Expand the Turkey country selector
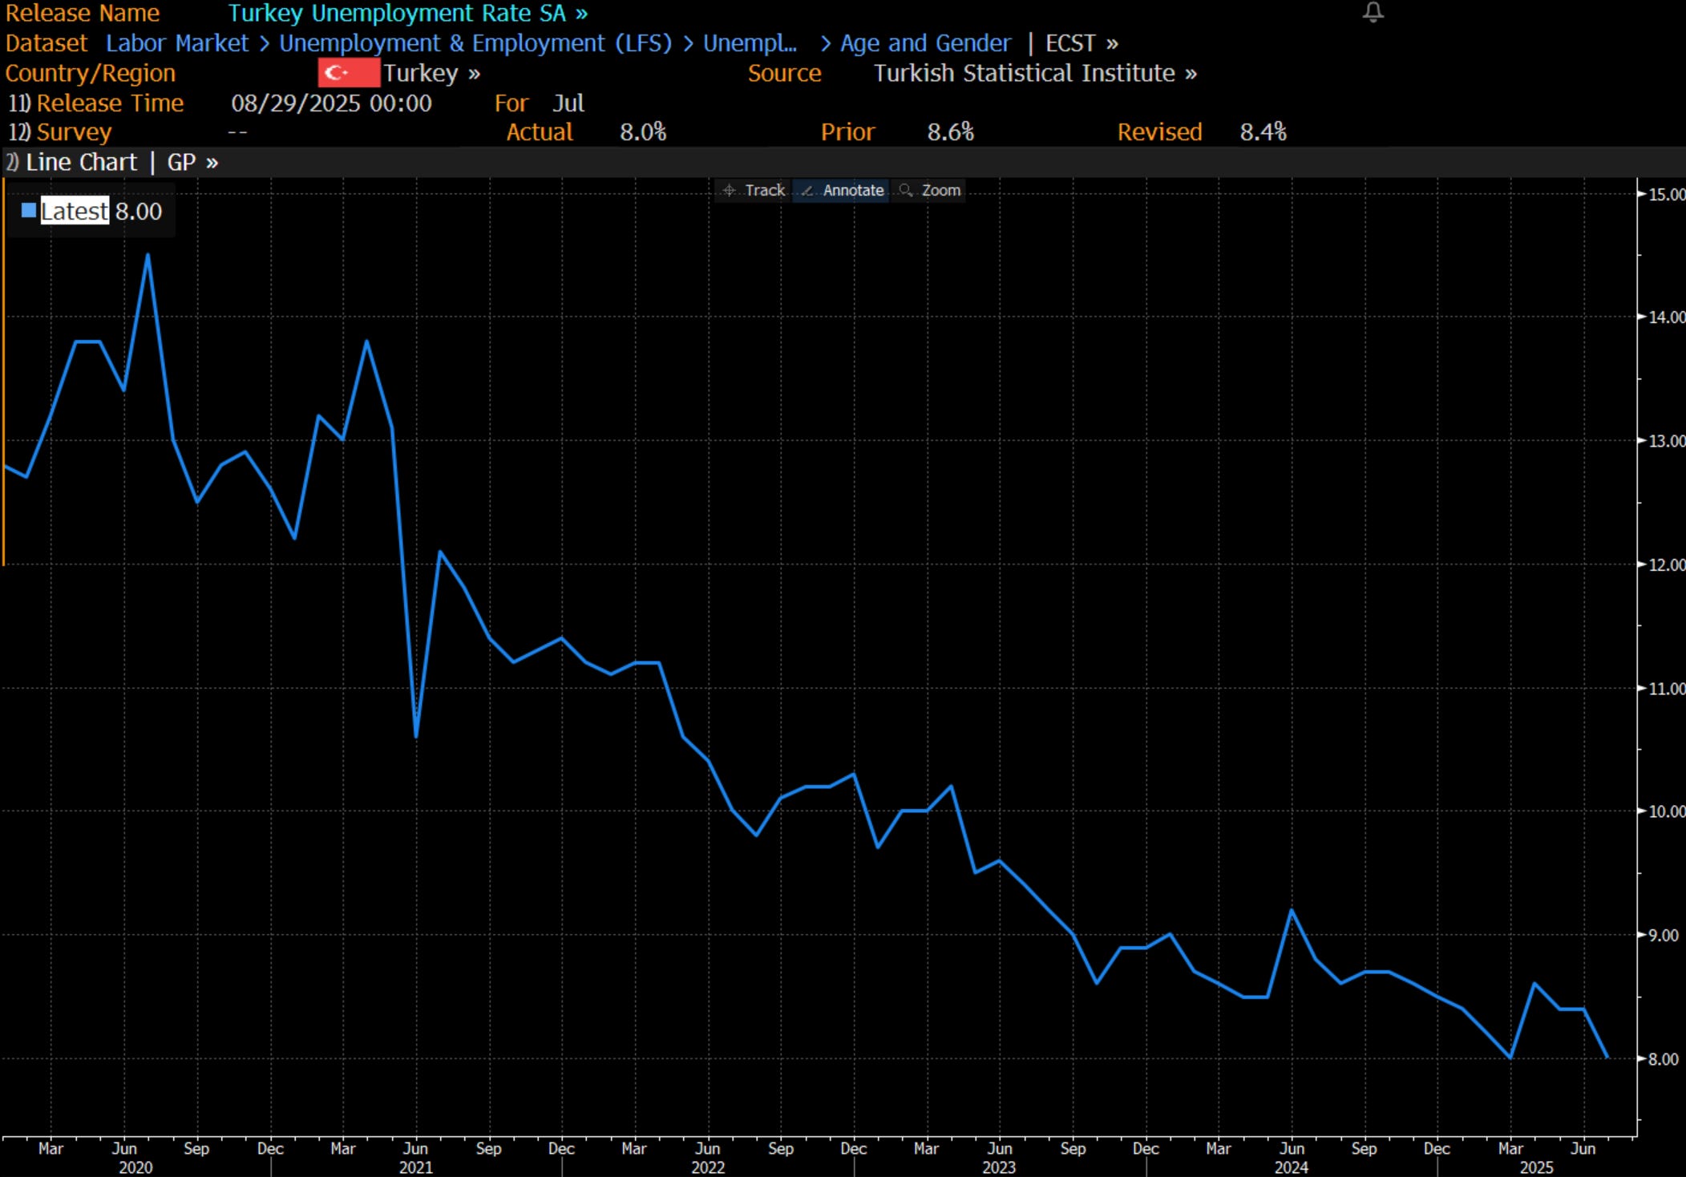 431,73
